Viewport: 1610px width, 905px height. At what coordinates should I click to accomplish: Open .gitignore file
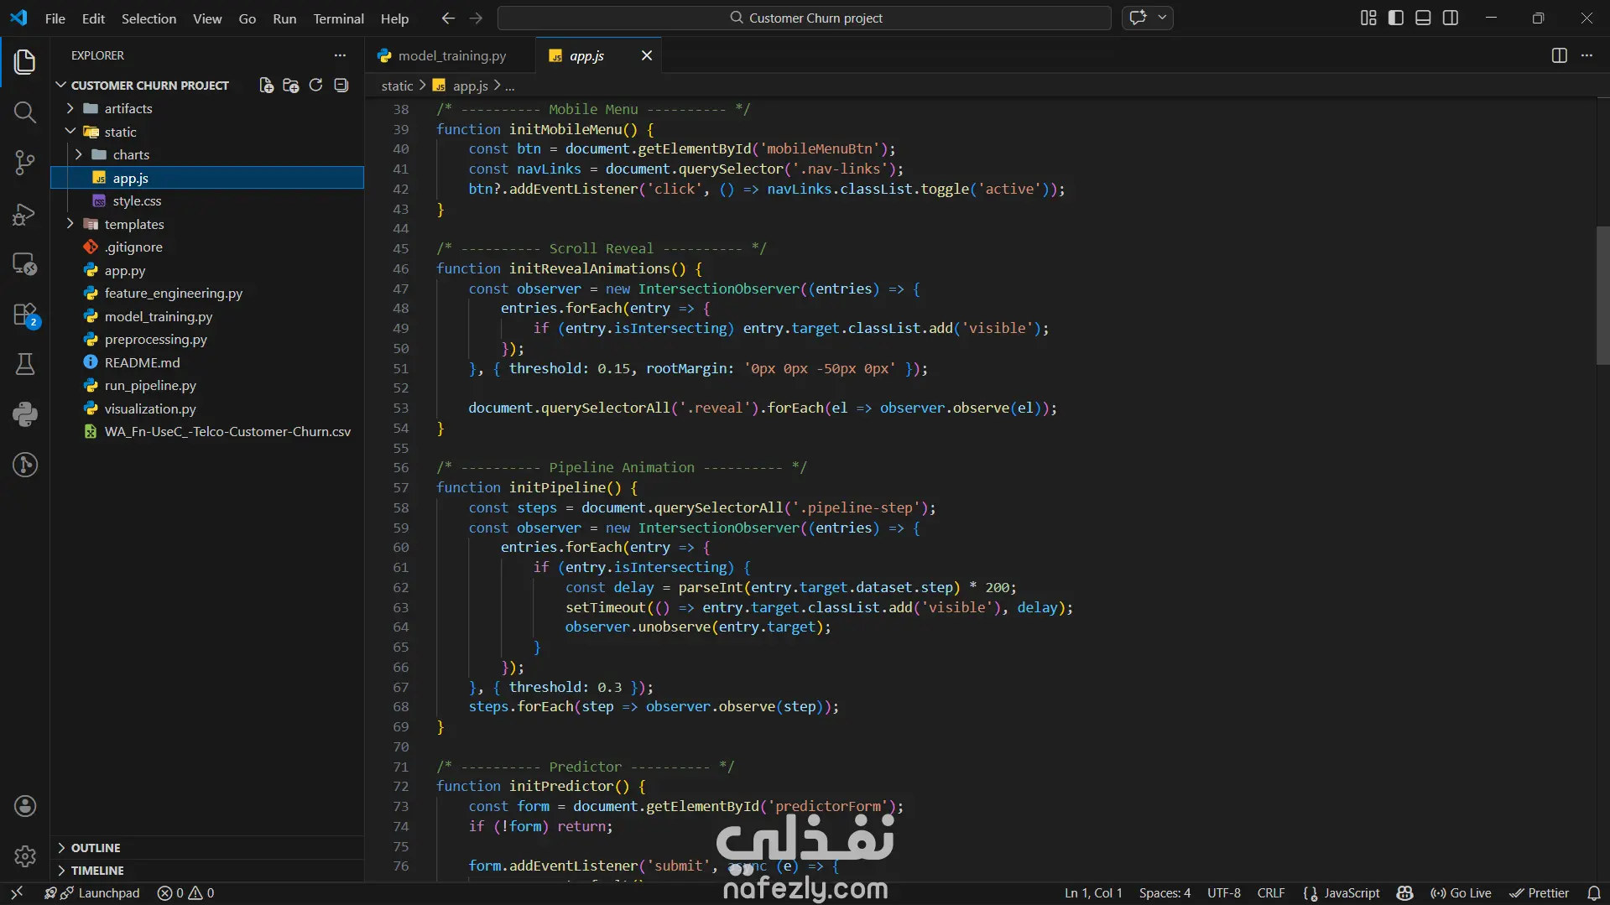point(207,247)
